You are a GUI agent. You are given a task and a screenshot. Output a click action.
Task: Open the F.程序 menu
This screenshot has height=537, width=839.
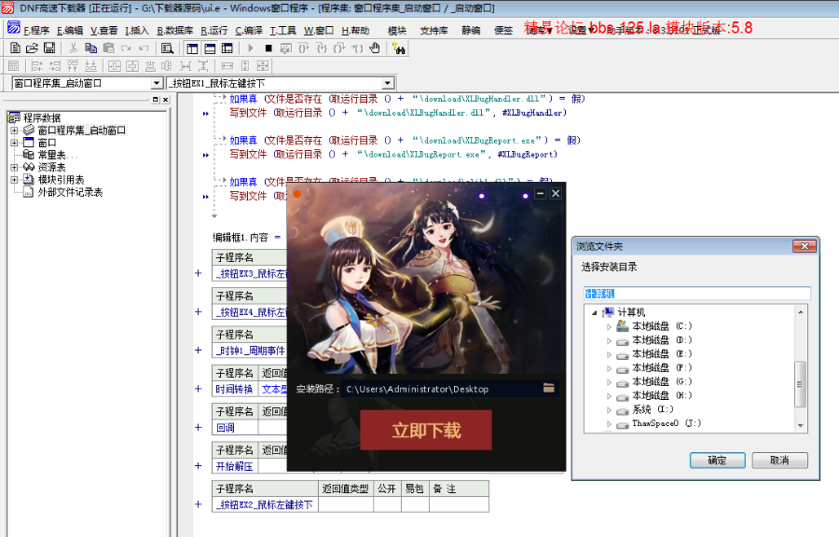[x=36, y=31]
